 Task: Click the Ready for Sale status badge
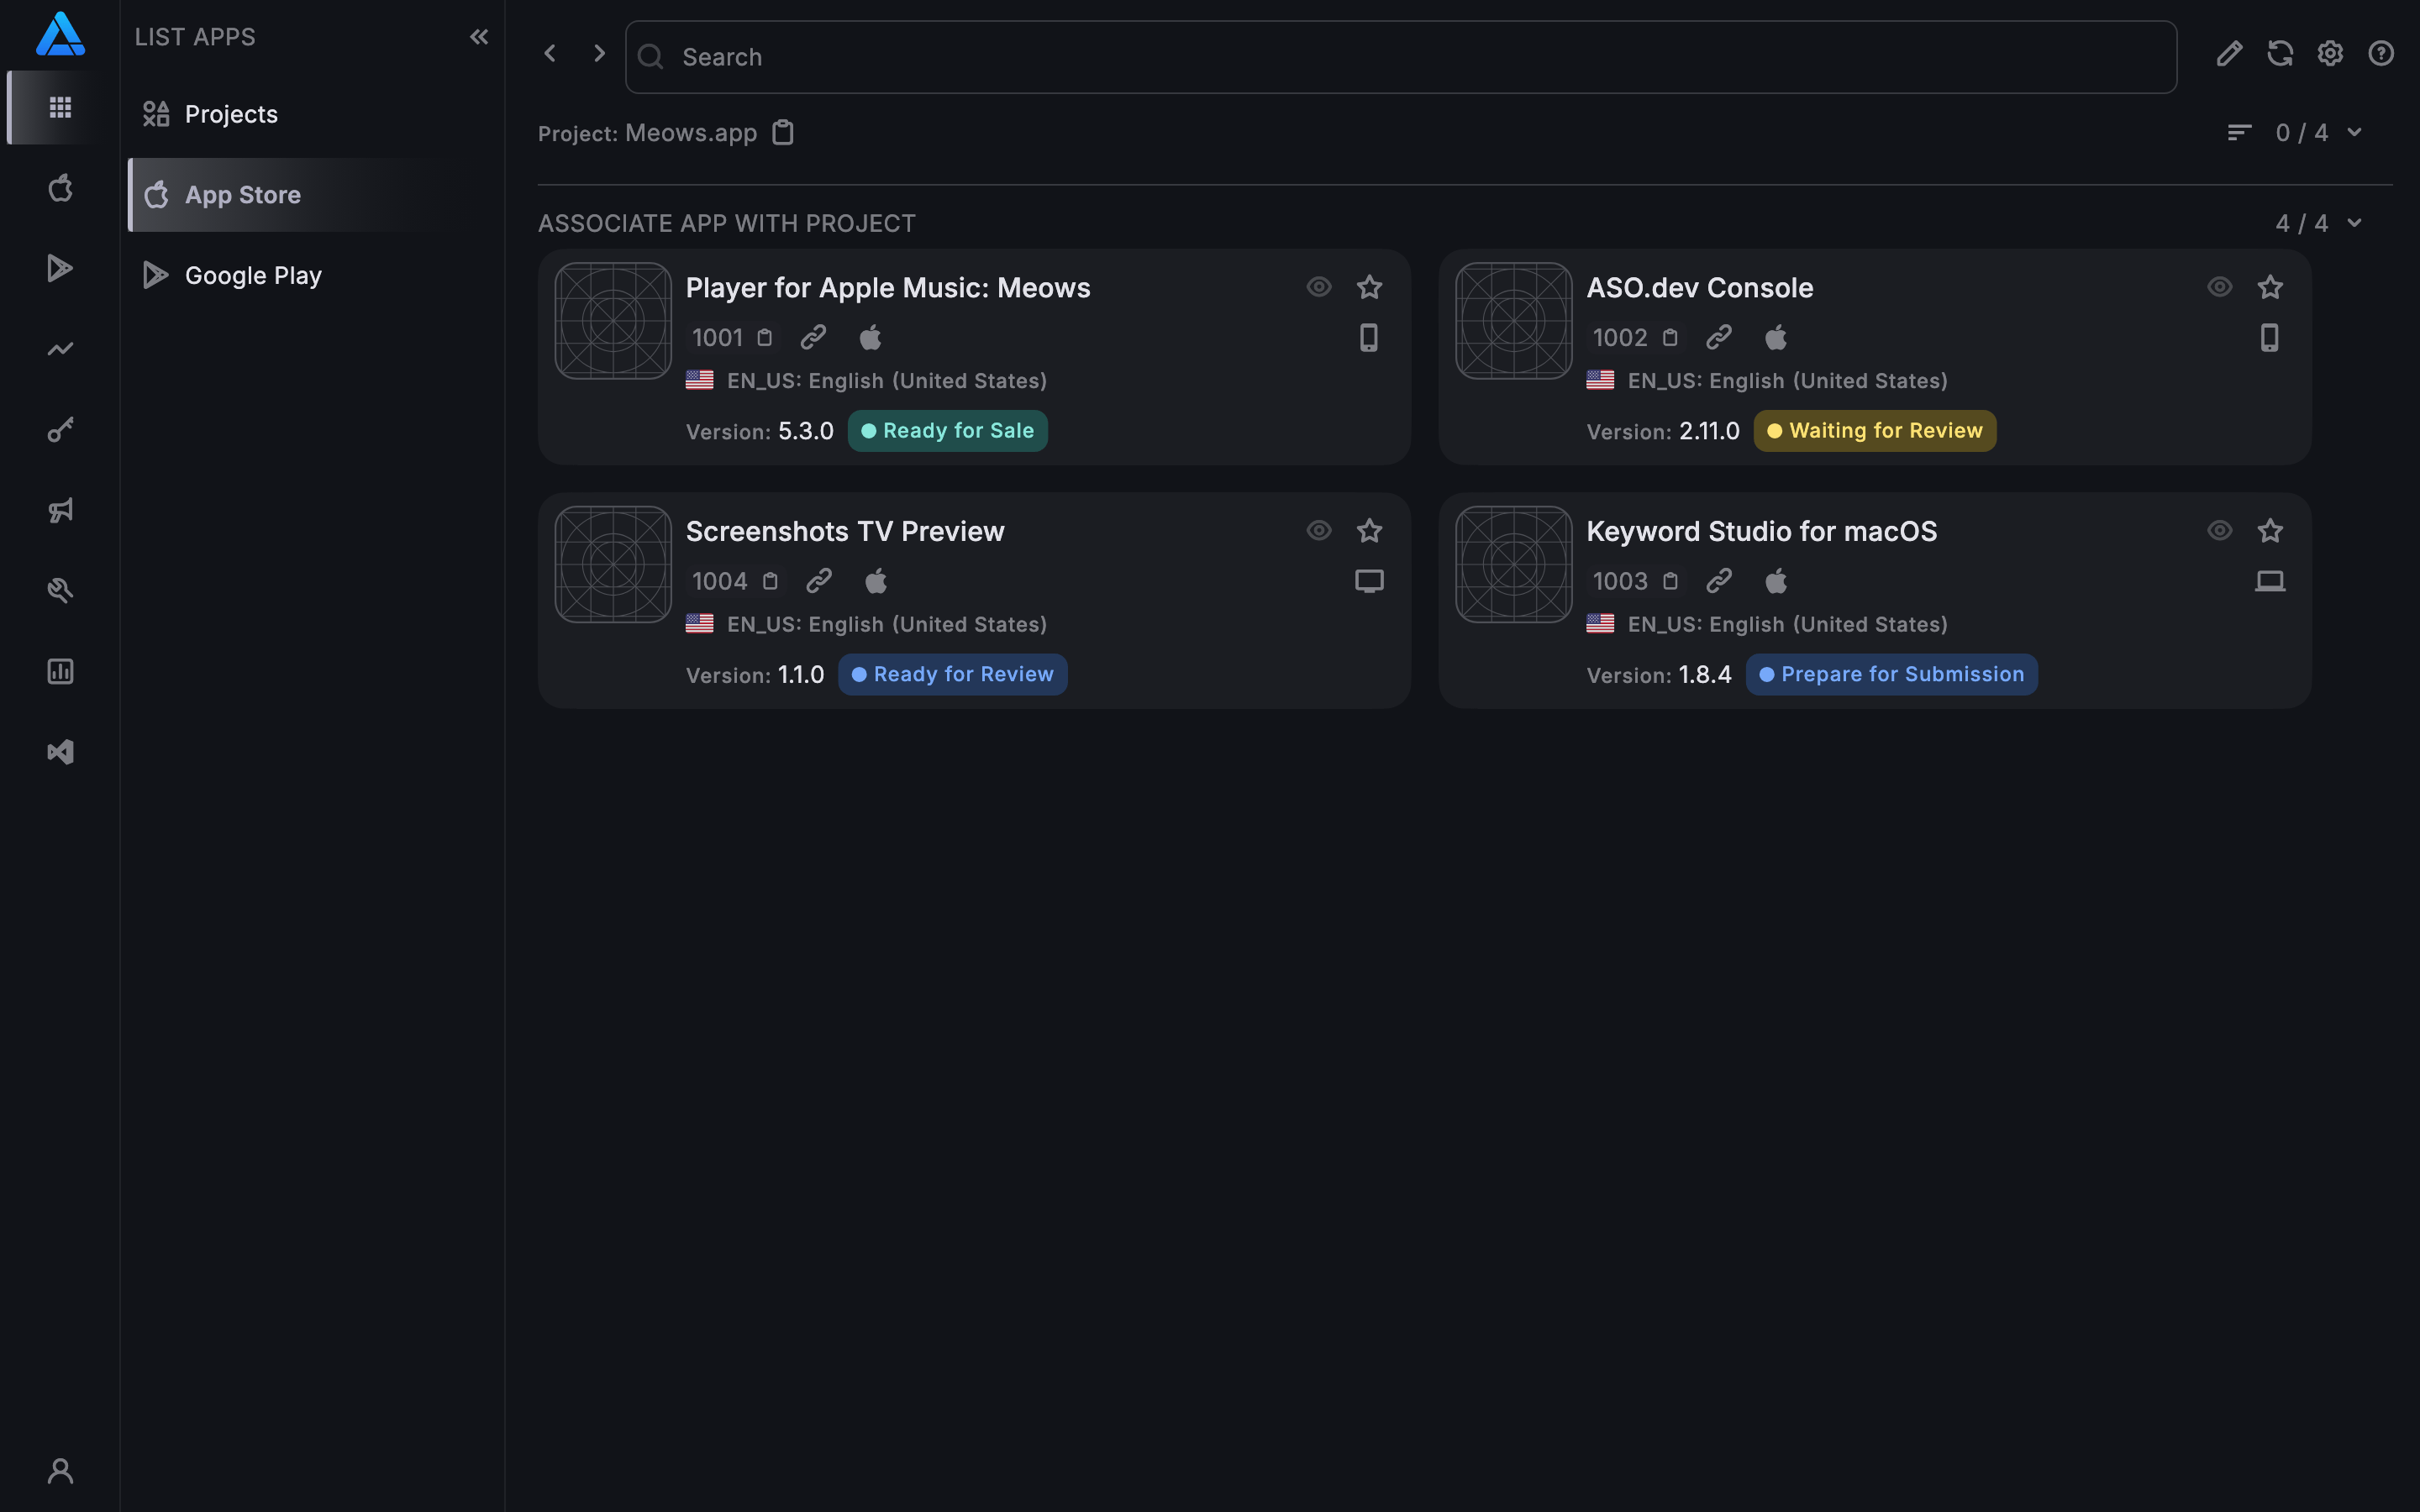(948, 431)
